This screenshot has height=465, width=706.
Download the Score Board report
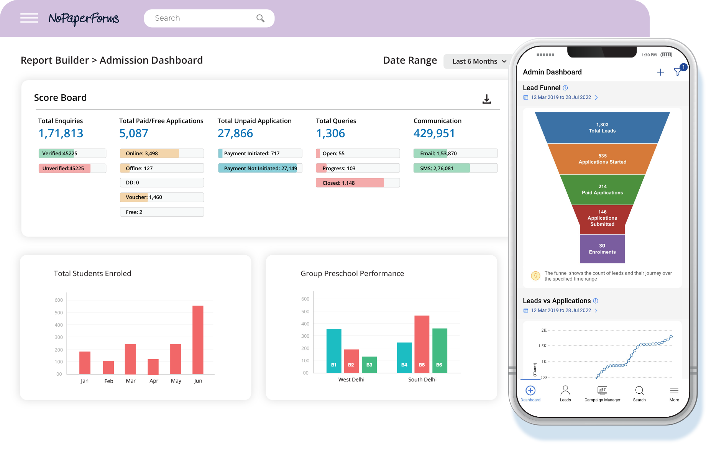[486, 99]
